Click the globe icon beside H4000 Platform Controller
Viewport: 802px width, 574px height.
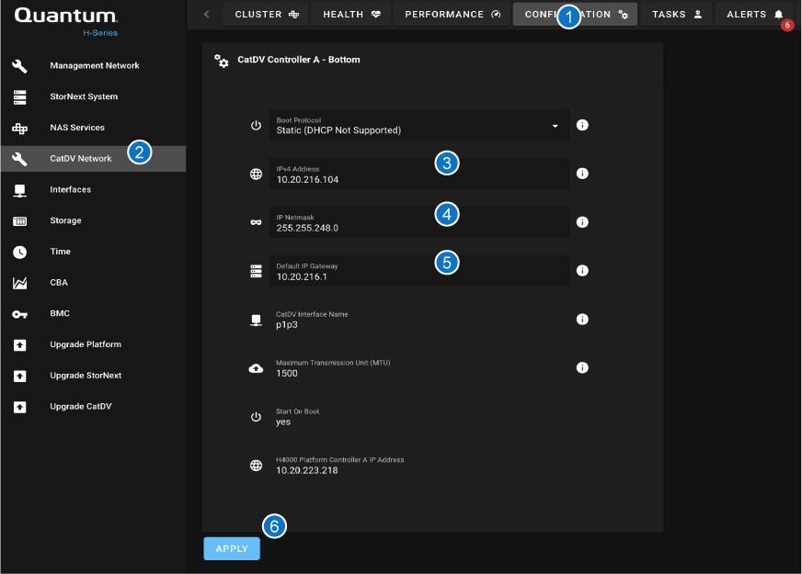pyautogui.click(x=256, y=466)
